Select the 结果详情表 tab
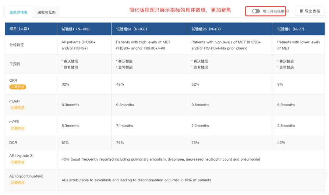The height and width of the screenshot is (195, 329). [x=18, y=12]
